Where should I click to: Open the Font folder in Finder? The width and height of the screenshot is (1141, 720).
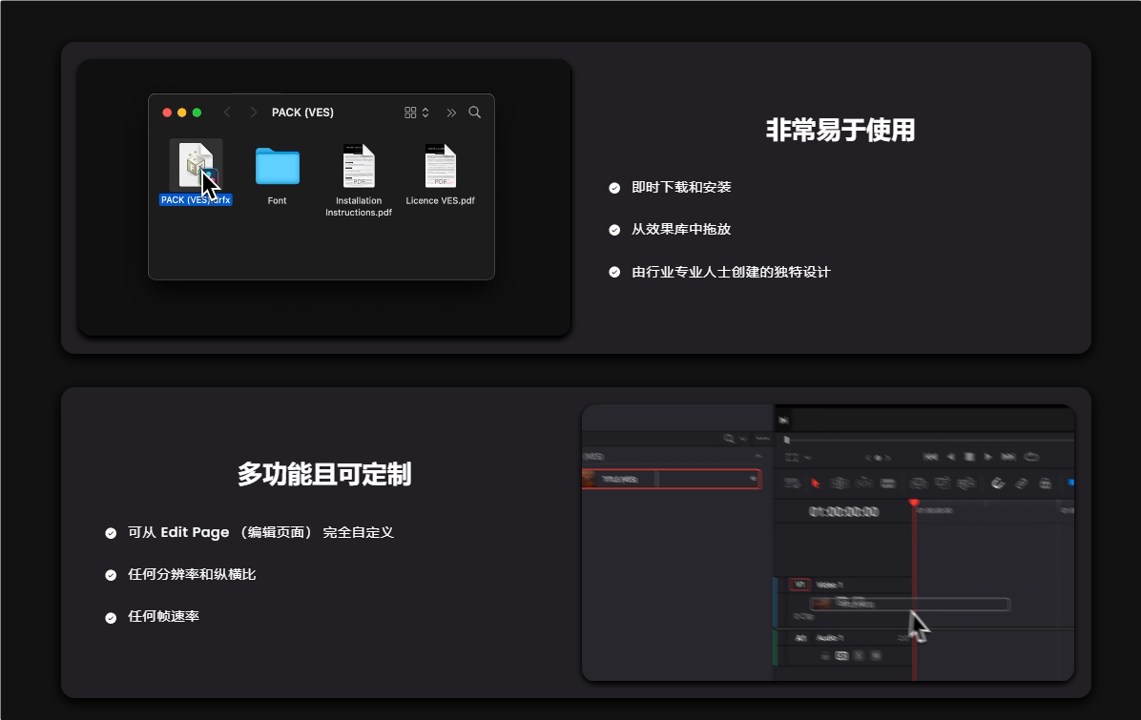pyautogui.click(x=278, y=166)
